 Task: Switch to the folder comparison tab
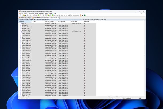46,18
